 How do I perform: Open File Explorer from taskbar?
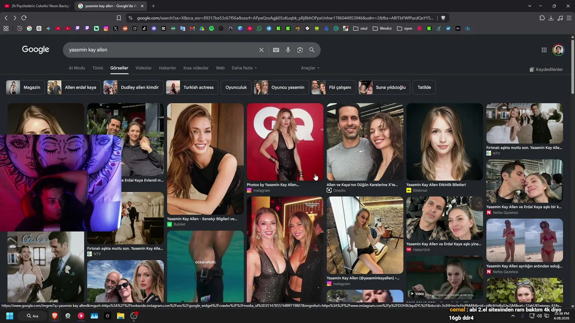(x=120, y=316)
